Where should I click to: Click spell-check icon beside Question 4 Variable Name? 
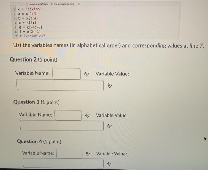coord(88,154)
